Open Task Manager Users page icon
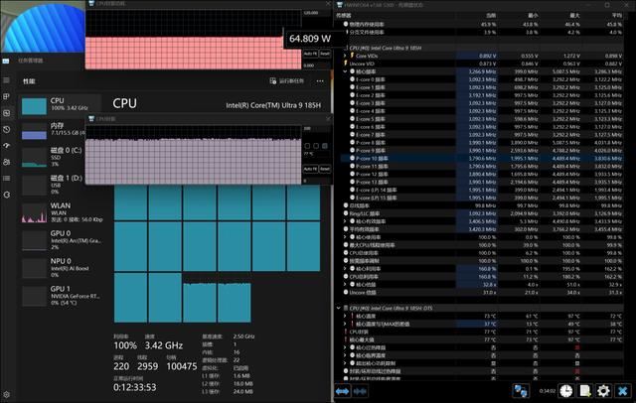Viewport: 636px width, 403px height. click(7, 162)
